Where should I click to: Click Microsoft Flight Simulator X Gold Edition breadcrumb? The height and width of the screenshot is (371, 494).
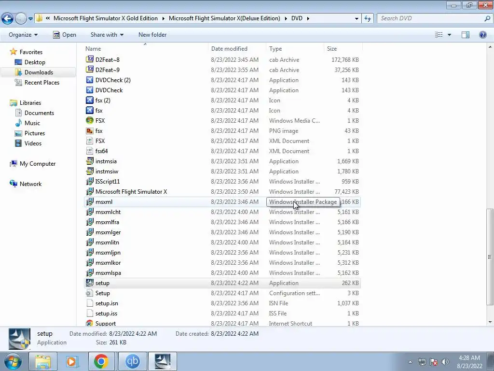tap(106, 18)
